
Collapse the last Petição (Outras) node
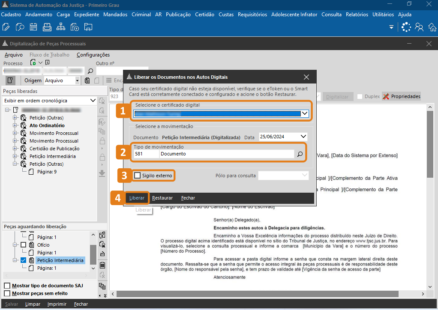[x=15, y=164]
